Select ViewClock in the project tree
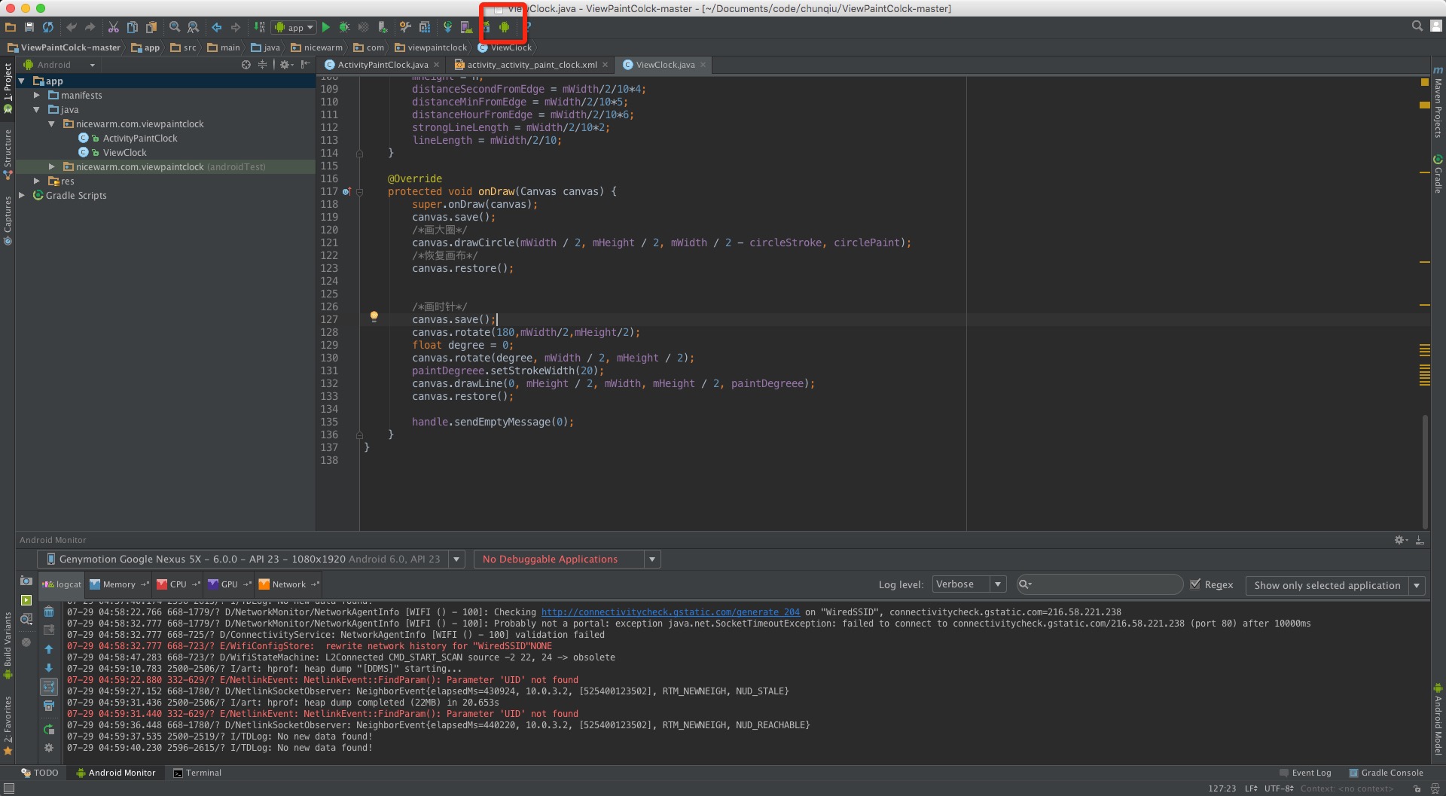The height and width of the screenshot is (796, 1446). tap(124, 153)
